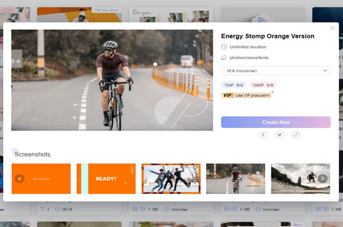
Task: Open the READY? orange screenshot
Action: [106, 178]
